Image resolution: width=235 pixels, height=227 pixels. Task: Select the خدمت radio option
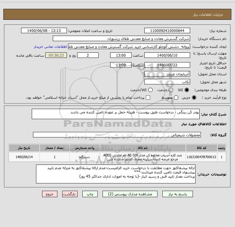[171, 90]
